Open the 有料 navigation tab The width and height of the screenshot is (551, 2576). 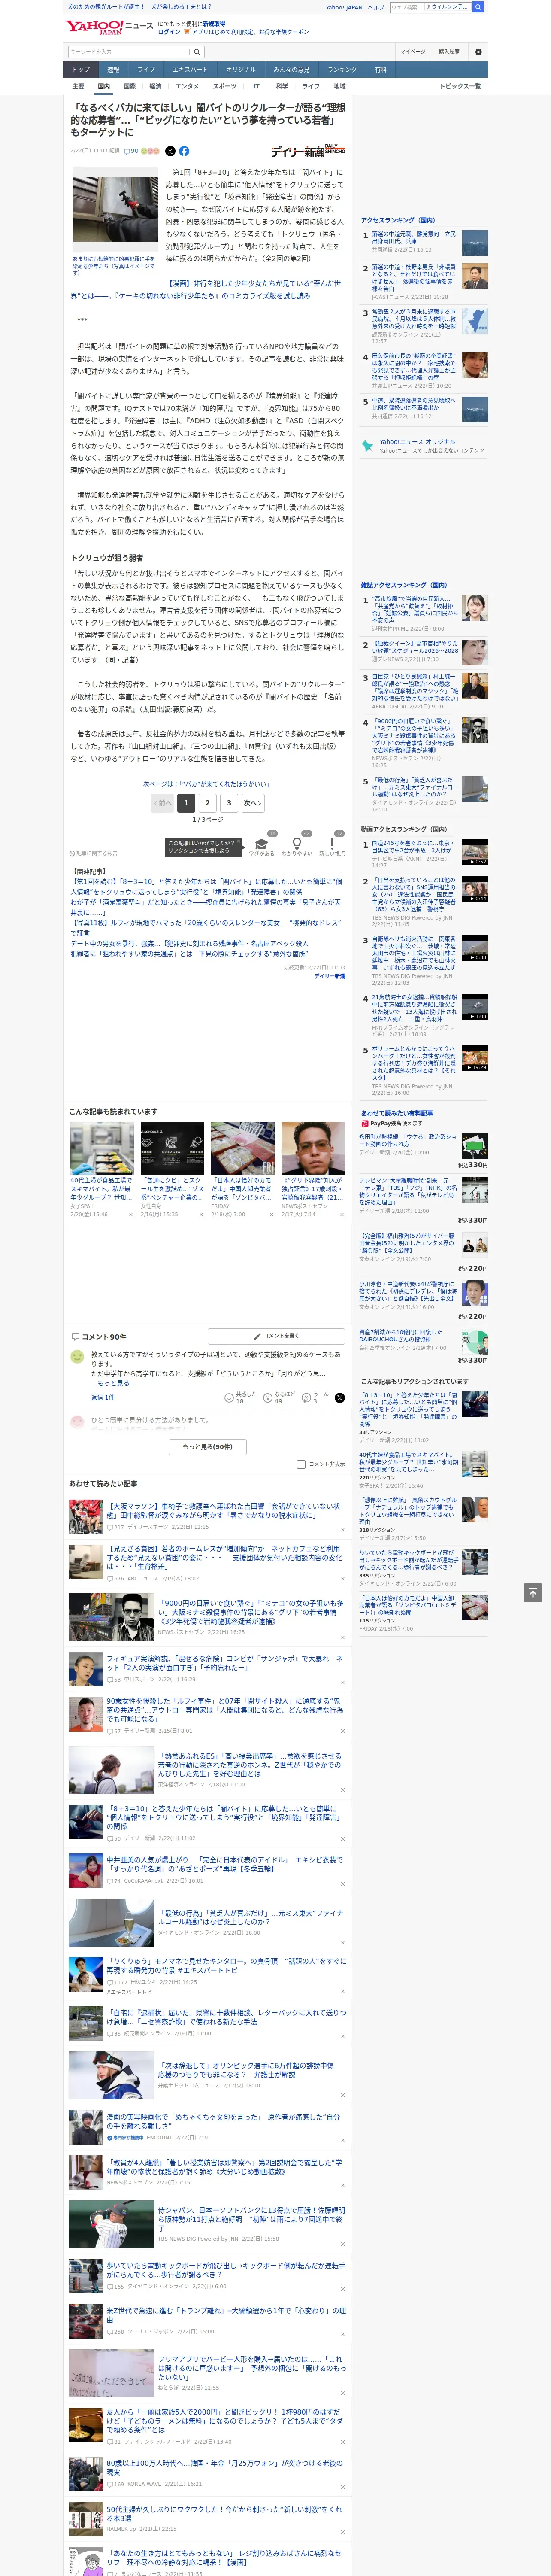coord(380,70)
